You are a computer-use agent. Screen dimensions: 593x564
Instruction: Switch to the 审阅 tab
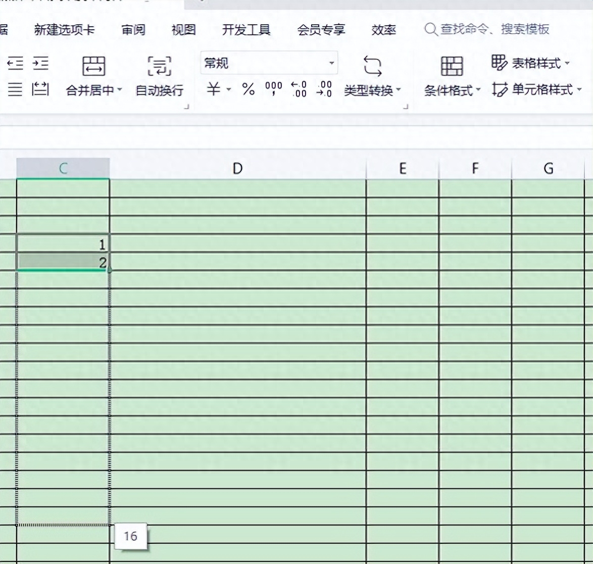point(133,29)
